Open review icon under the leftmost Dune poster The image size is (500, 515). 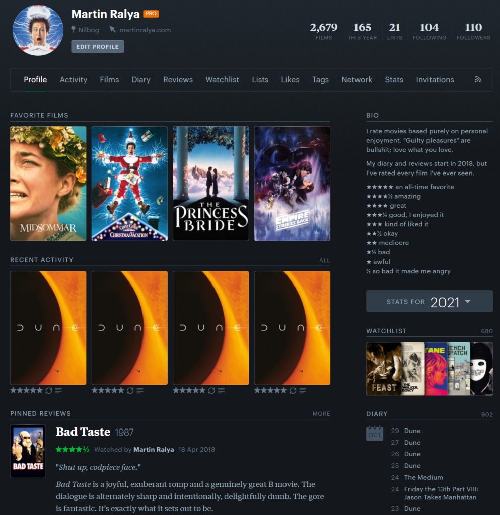point(58,390)
